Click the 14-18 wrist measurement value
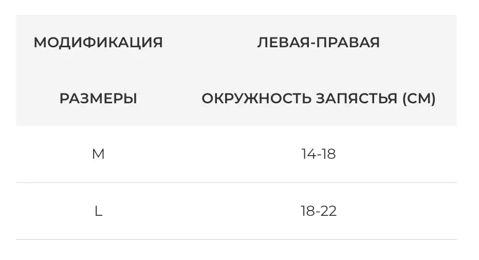The height and width of the screenshot is (260, 479). (x=318, y=154)
